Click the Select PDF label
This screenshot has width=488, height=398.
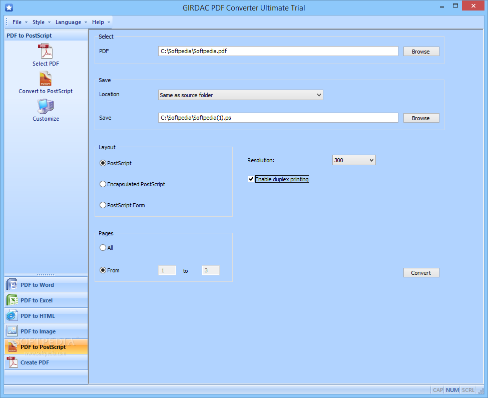tap(46, 64)
